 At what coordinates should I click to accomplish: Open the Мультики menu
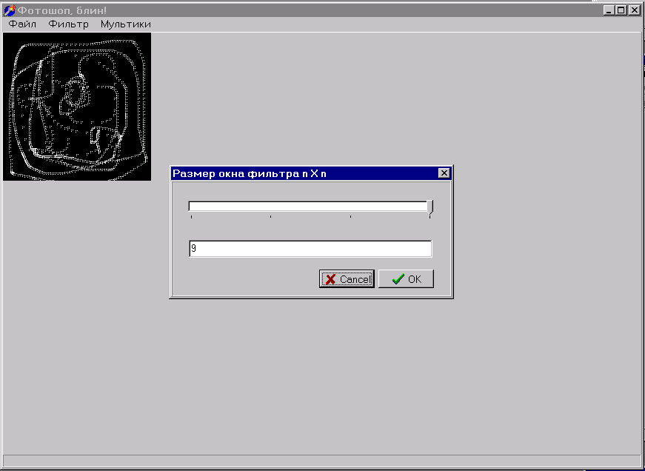tap(125, 24)
